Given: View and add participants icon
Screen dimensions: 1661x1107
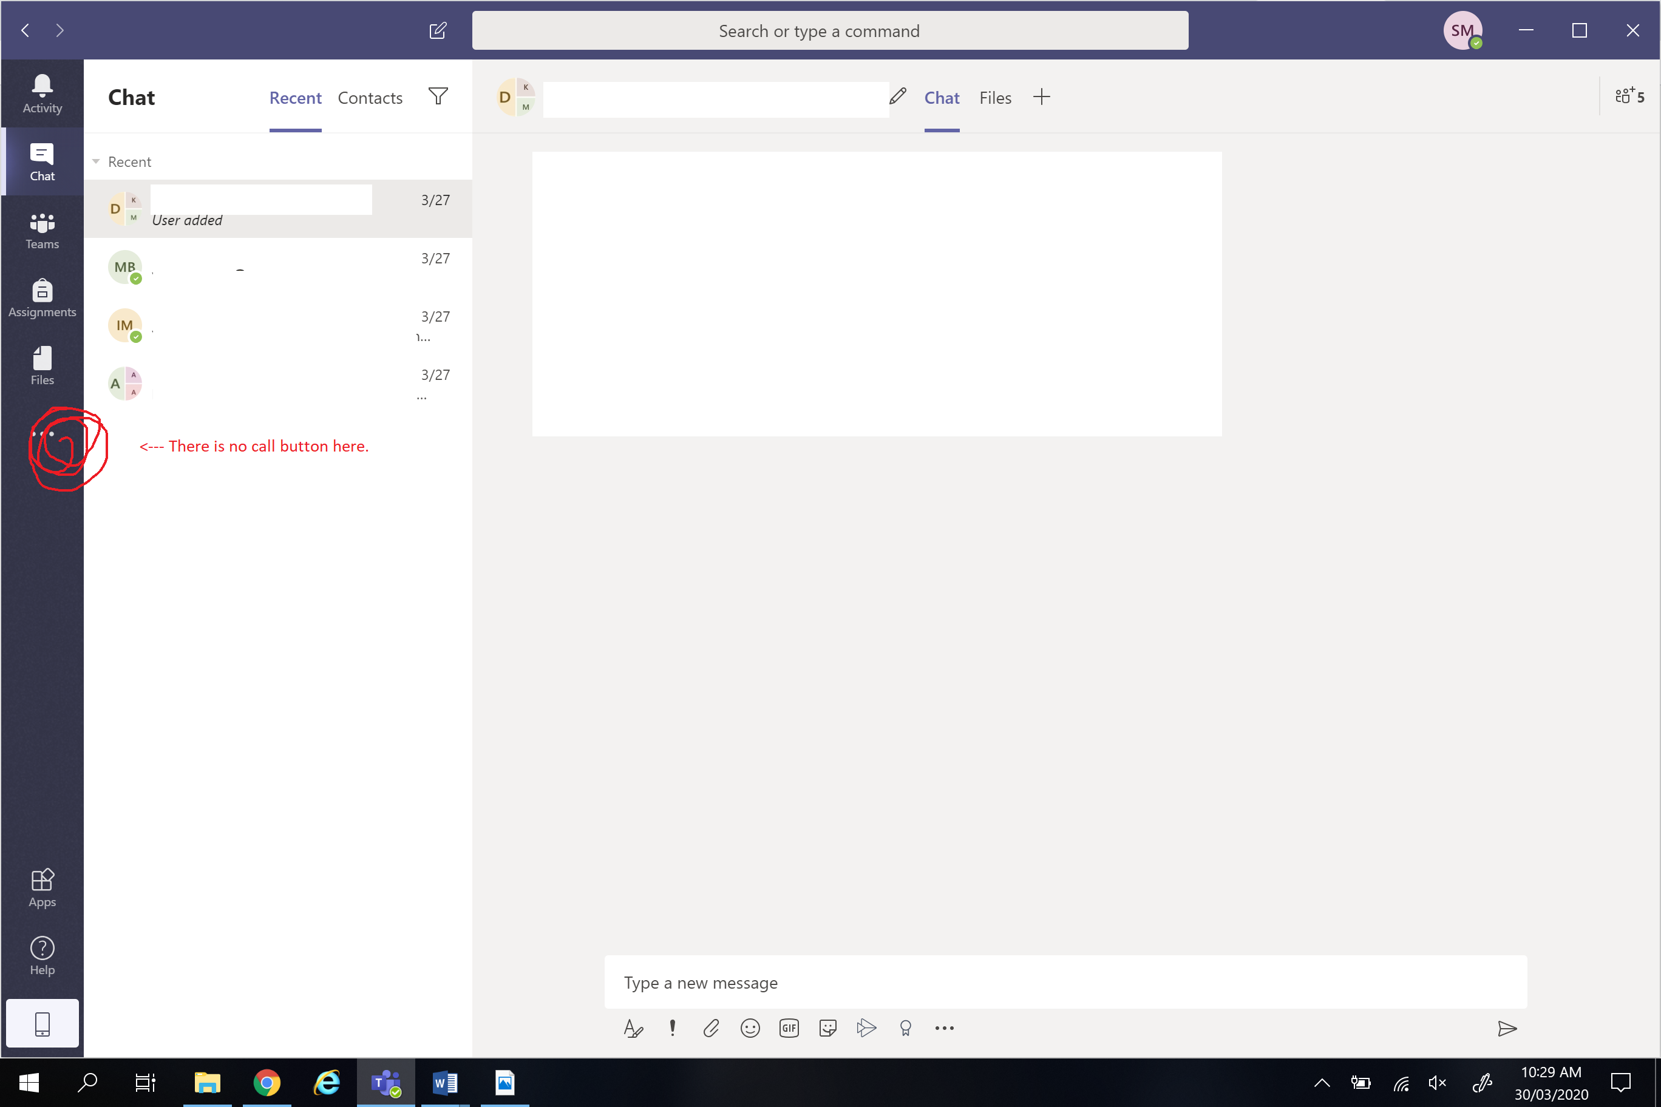Looking at the screenshot, I should tap(1630, 96).
